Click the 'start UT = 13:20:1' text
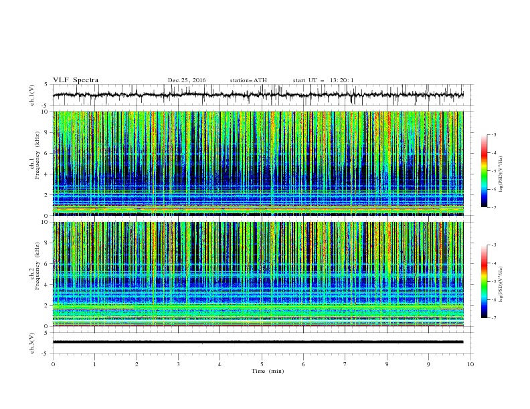Image resolution: width=530 pixels, height=409 pixels. pyautogui.click(x=323, y=80)
